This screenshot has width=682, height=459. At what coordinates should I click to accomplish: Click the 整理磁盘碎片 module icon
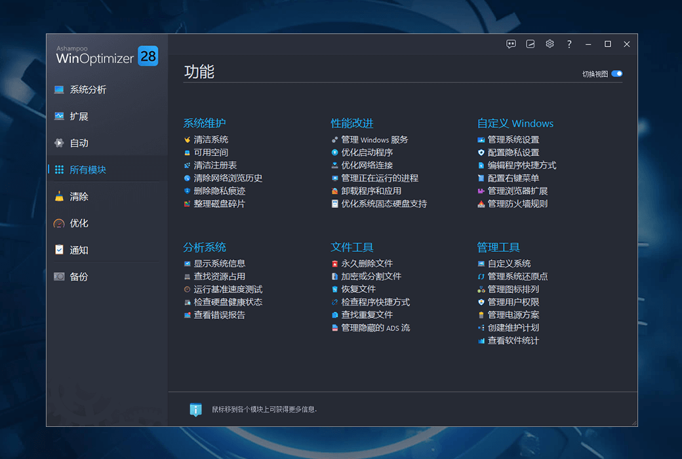(x=187, y=204)
